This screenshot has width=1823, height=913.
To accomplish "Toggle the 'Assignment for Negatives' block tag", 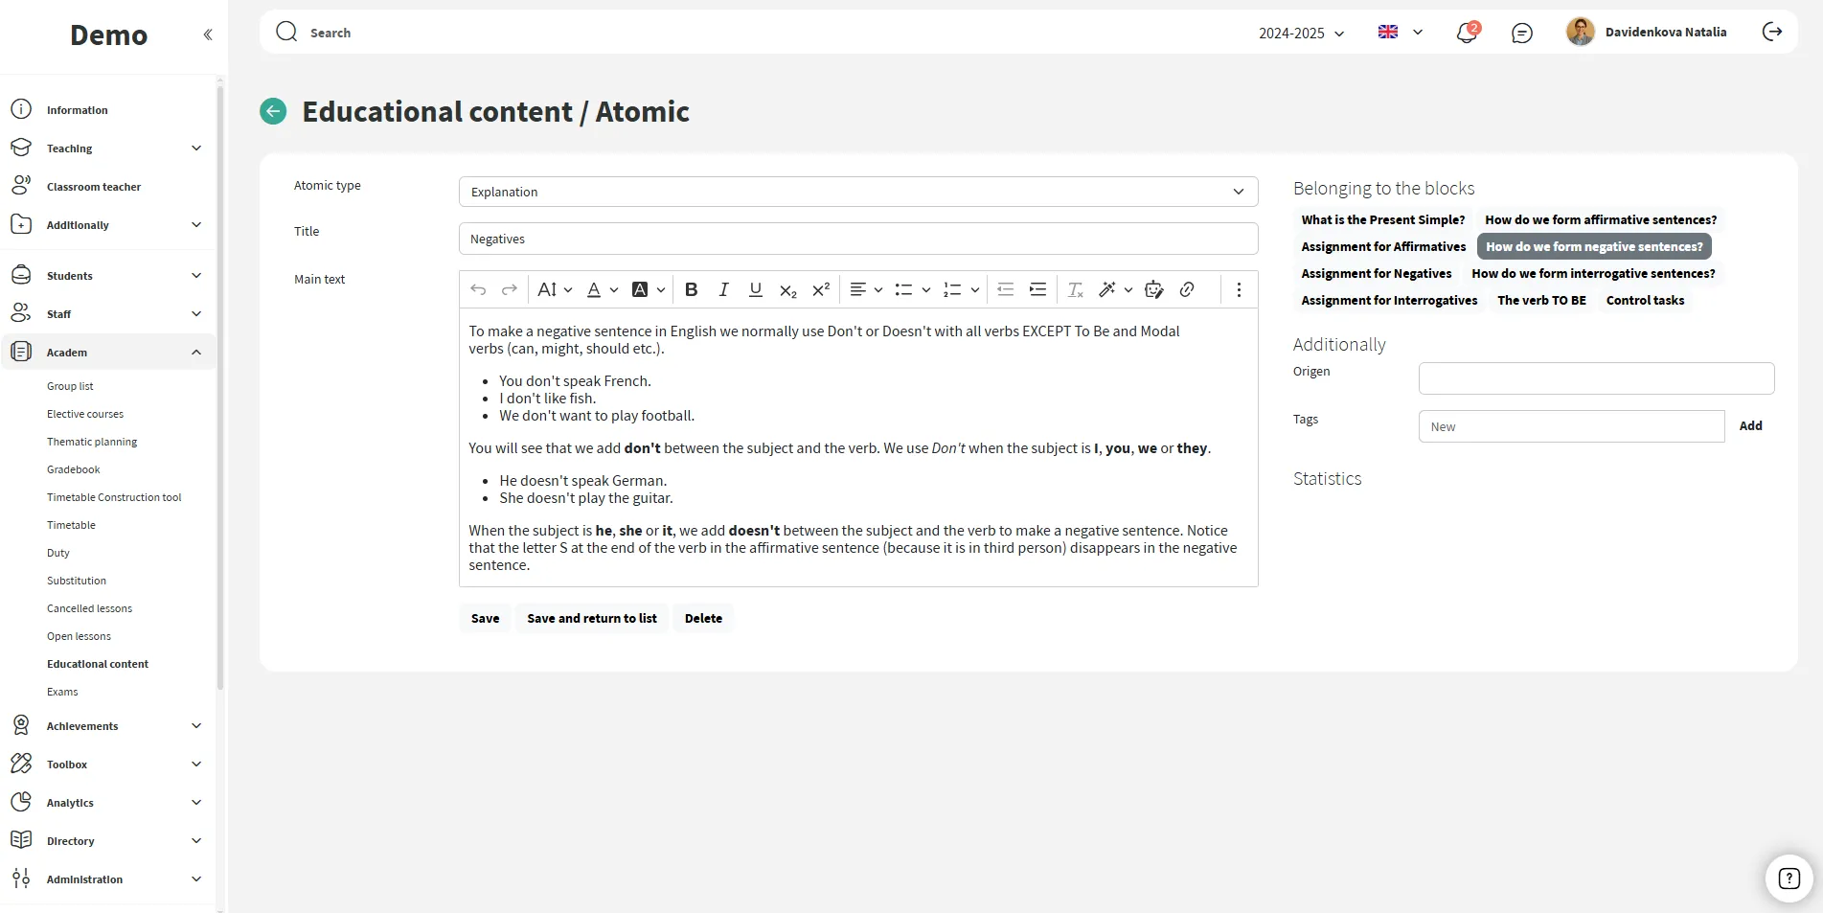I will coord(1376,274).
